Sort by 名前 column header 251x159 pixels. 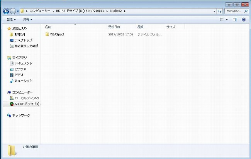point(48,27)
